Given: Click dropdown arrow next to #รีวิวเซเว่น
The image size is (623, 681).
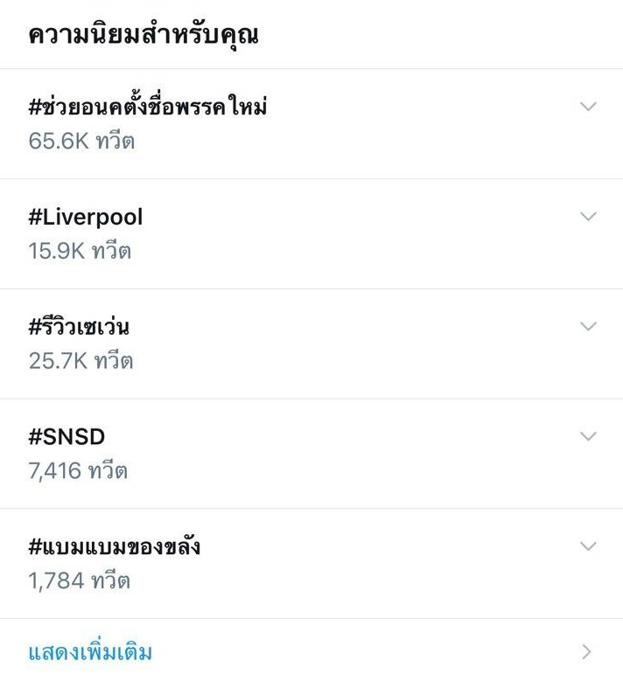Looking at the screenshot, I should (588, 326).
